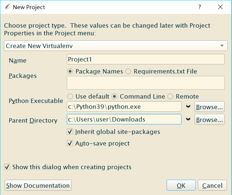The height and width of the screenshot is (195, 232).
Task: Choose the Remote executable radio option
Action: pos(170,96)
